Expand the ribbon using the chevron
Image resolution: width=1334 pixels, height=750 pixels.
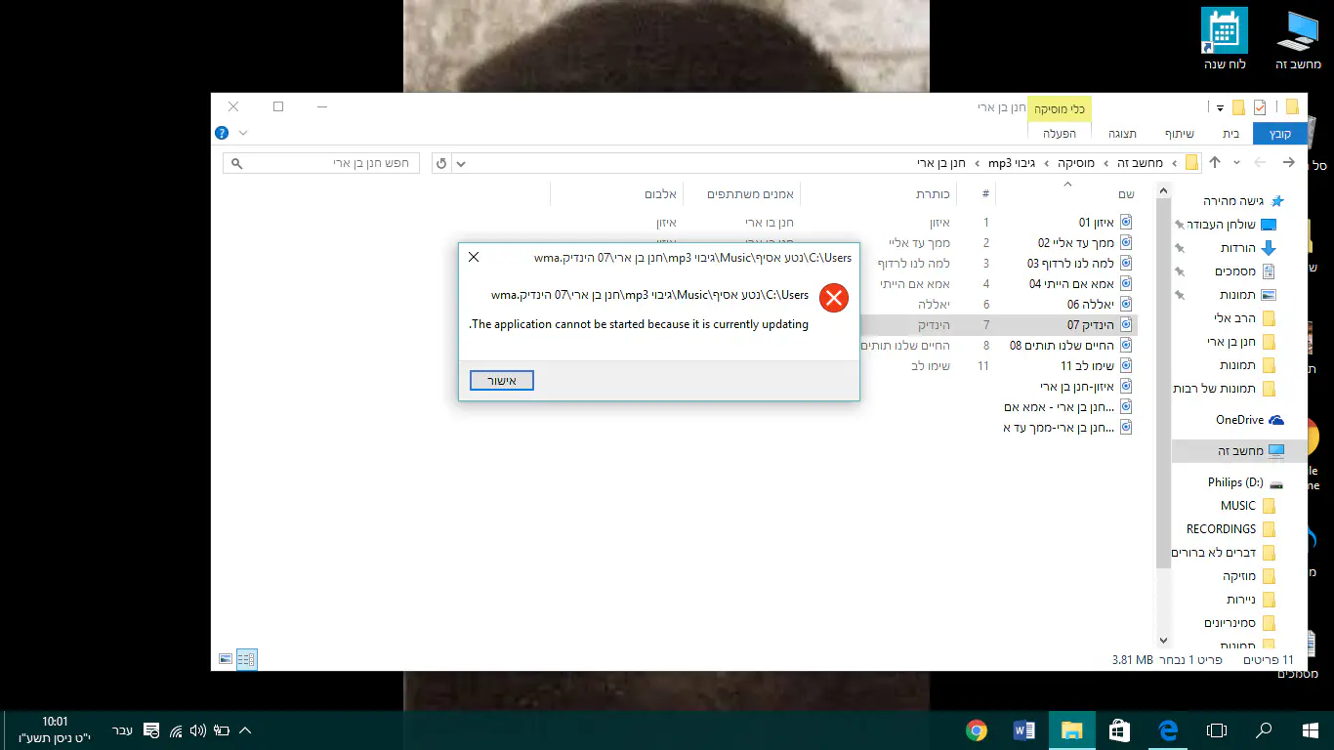[x=243, y=133]
